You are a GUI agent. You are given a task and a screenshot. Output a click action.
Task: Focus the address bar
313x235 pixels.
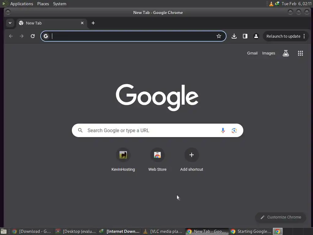pos(133,36)
